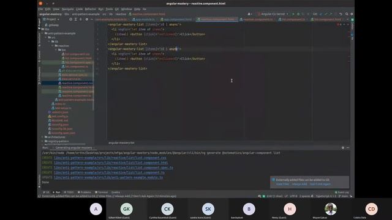Open the Project view dropdown

(x=51, y=19)
